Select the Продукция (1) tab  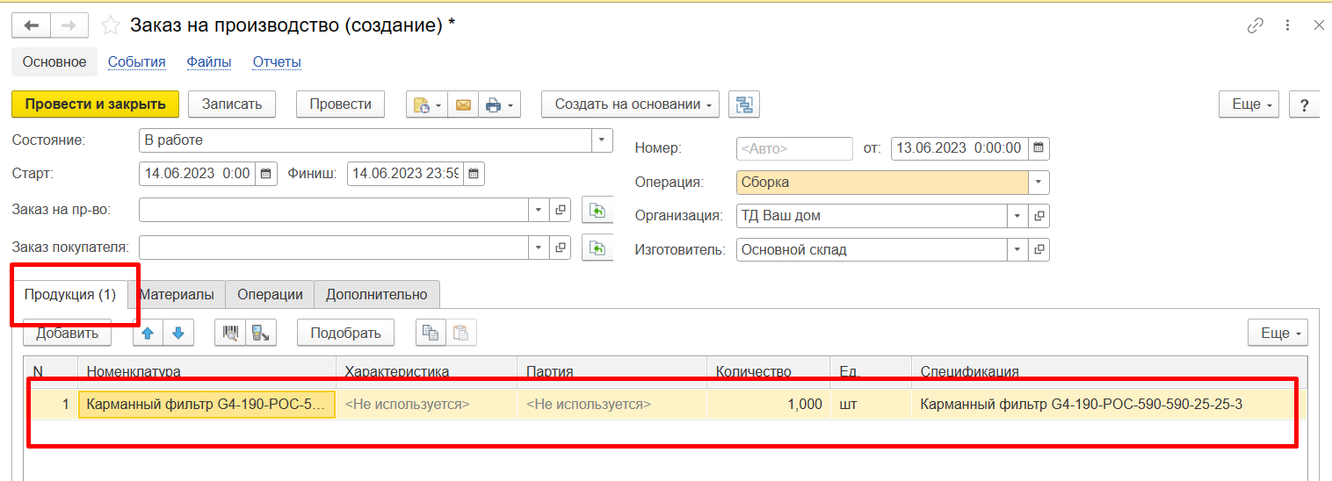pos(70,295)
